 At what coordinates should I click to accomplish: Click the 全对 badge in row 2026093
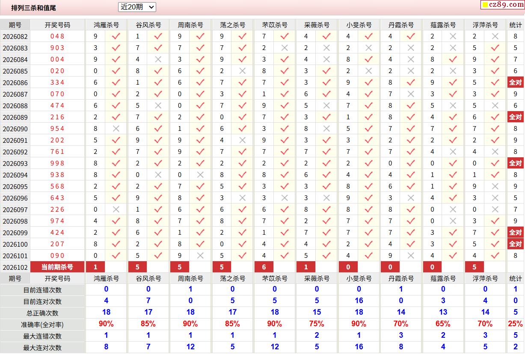pos(515,163)
